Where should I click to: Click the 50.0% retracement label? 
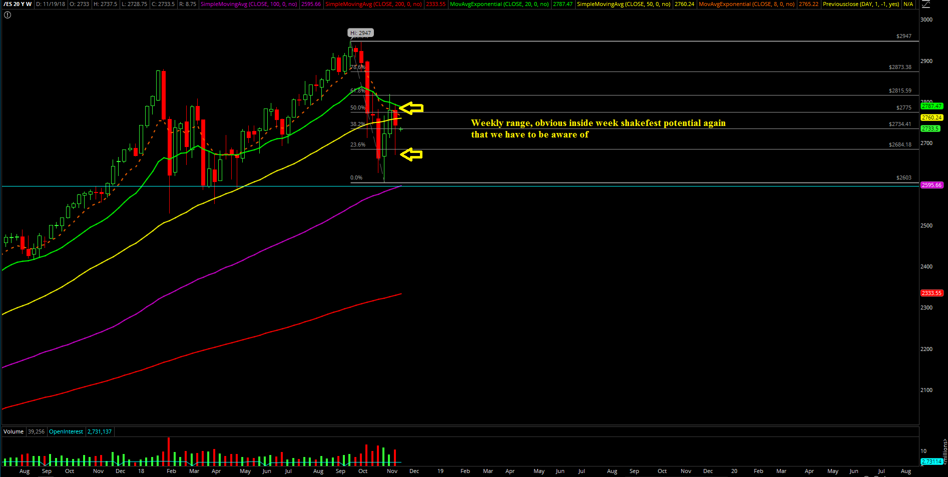click(x=357, y=107)
